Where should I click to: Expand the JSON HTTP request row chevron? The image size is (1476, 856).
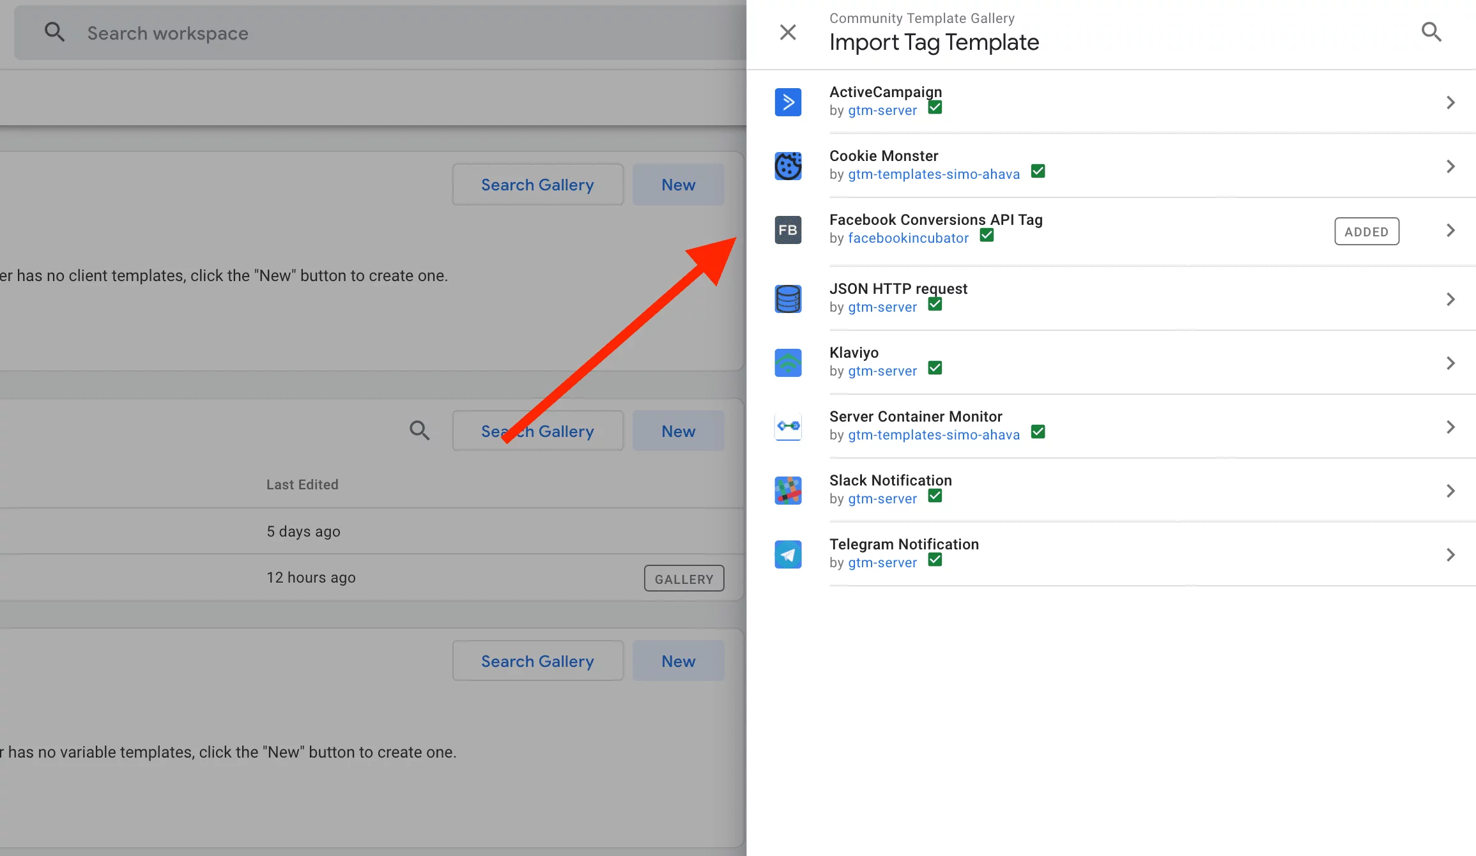1450,299
